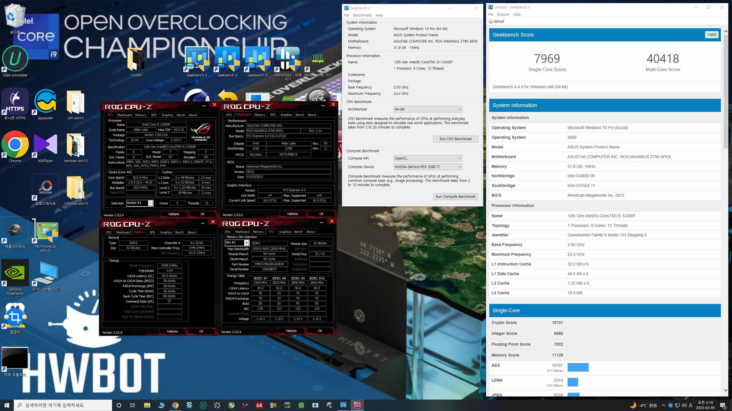The width and height of the screenshot is (732, 411).
Task: Click the BM benchmark taskbar icon
Action: [273, 405]
